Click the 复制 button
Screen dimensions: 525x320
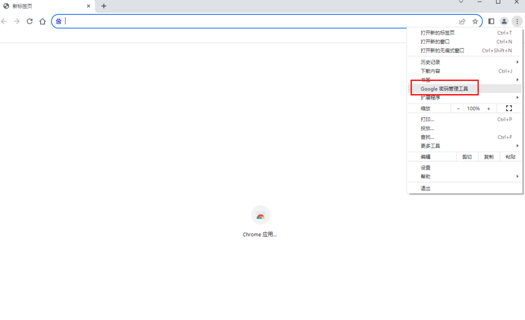click(489, 157)
